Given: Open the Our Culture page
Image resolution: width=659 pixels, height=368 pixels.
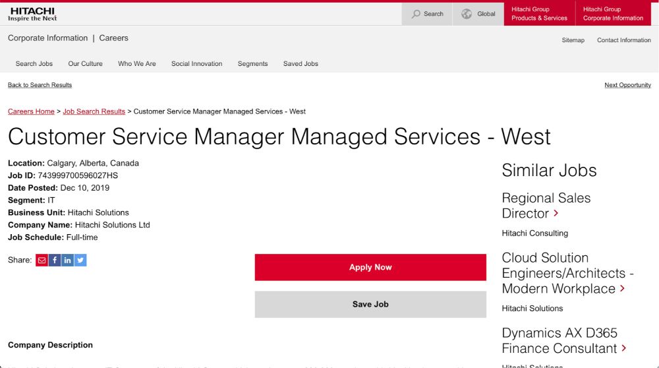Looking at the screenshot, I should [x=85, y=63].
